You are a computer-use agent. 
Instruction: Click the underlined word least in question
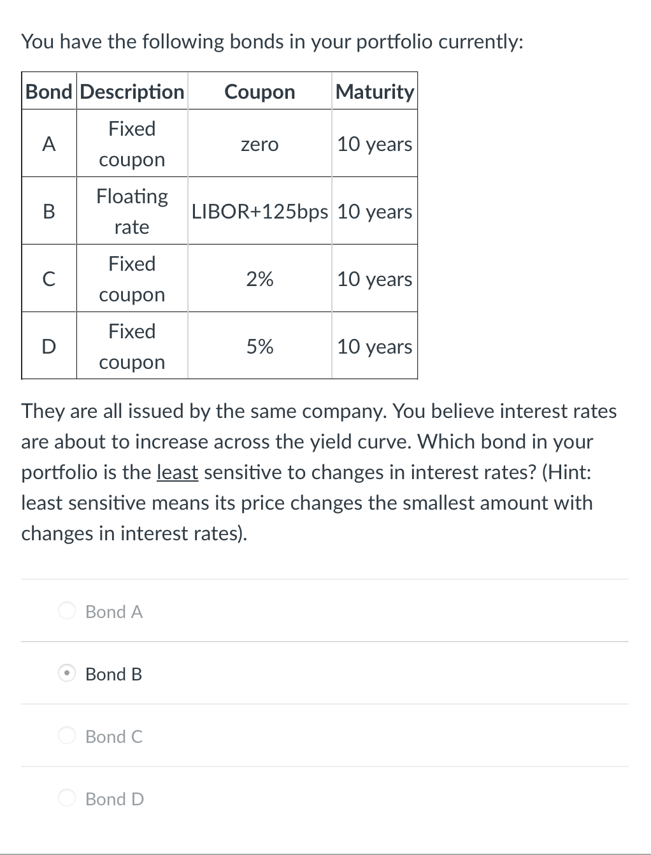pyautogui.click(x=176, y=472)
